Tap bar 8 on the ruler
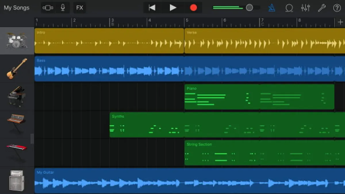 pyautogui.click(x=299, y=20)
